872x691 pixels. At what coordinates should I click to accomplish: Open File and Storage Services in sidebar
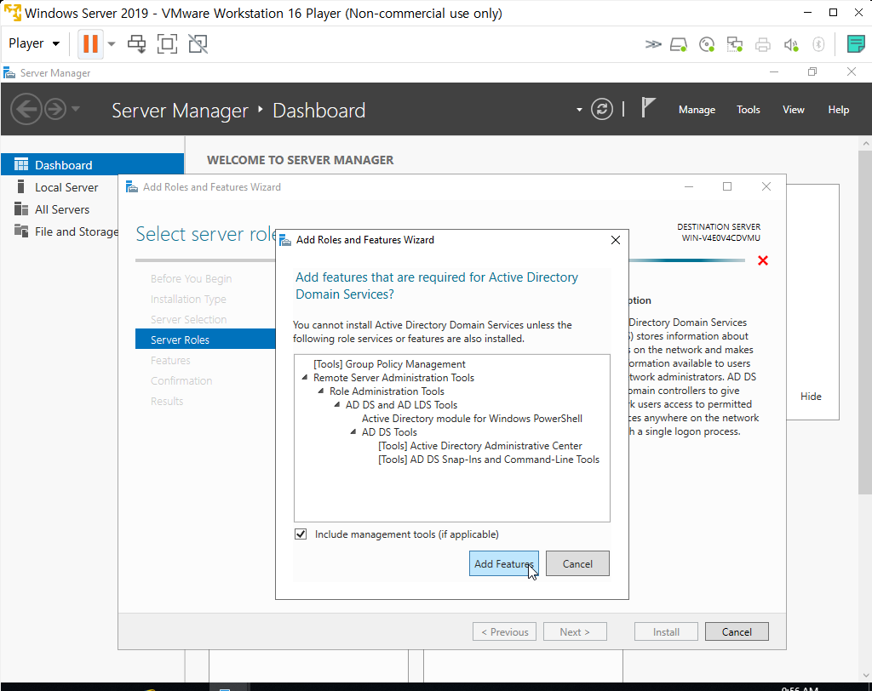(x=76, y=231)
